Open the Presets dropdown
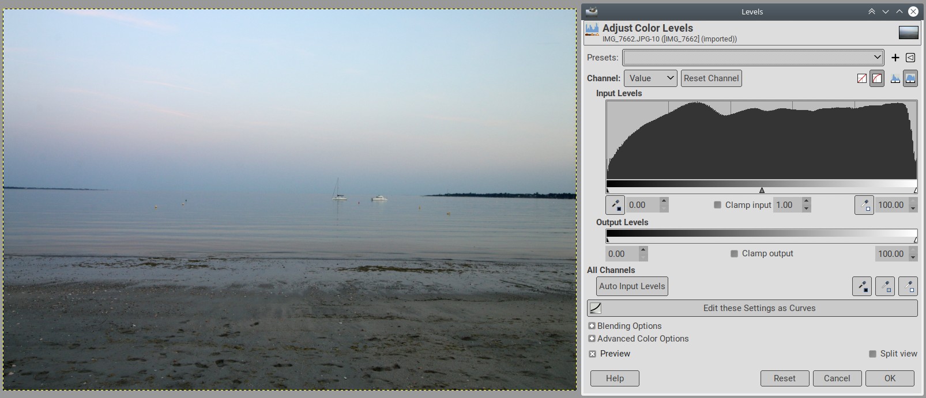Viewport: 926px width, 398px height. pos(753,58)
